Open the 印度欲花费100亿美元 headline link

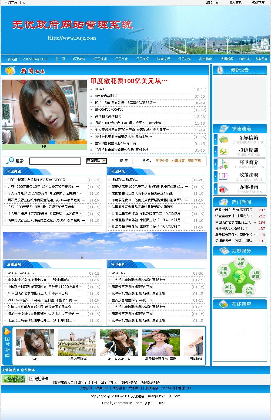click(x=129, y=81)
